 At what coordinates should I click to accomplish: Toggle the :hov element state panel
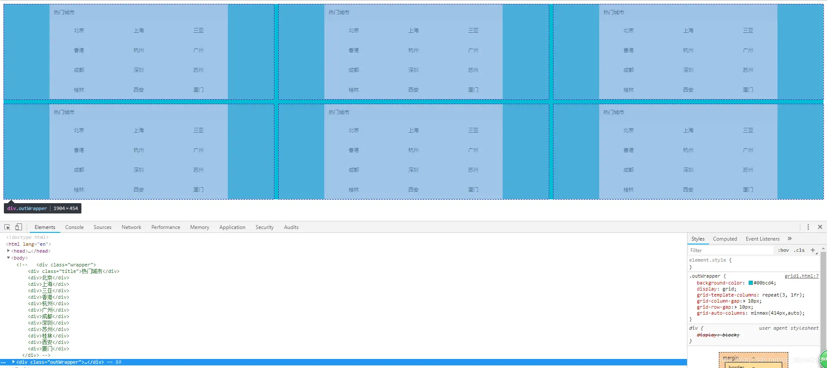point(783,250)
